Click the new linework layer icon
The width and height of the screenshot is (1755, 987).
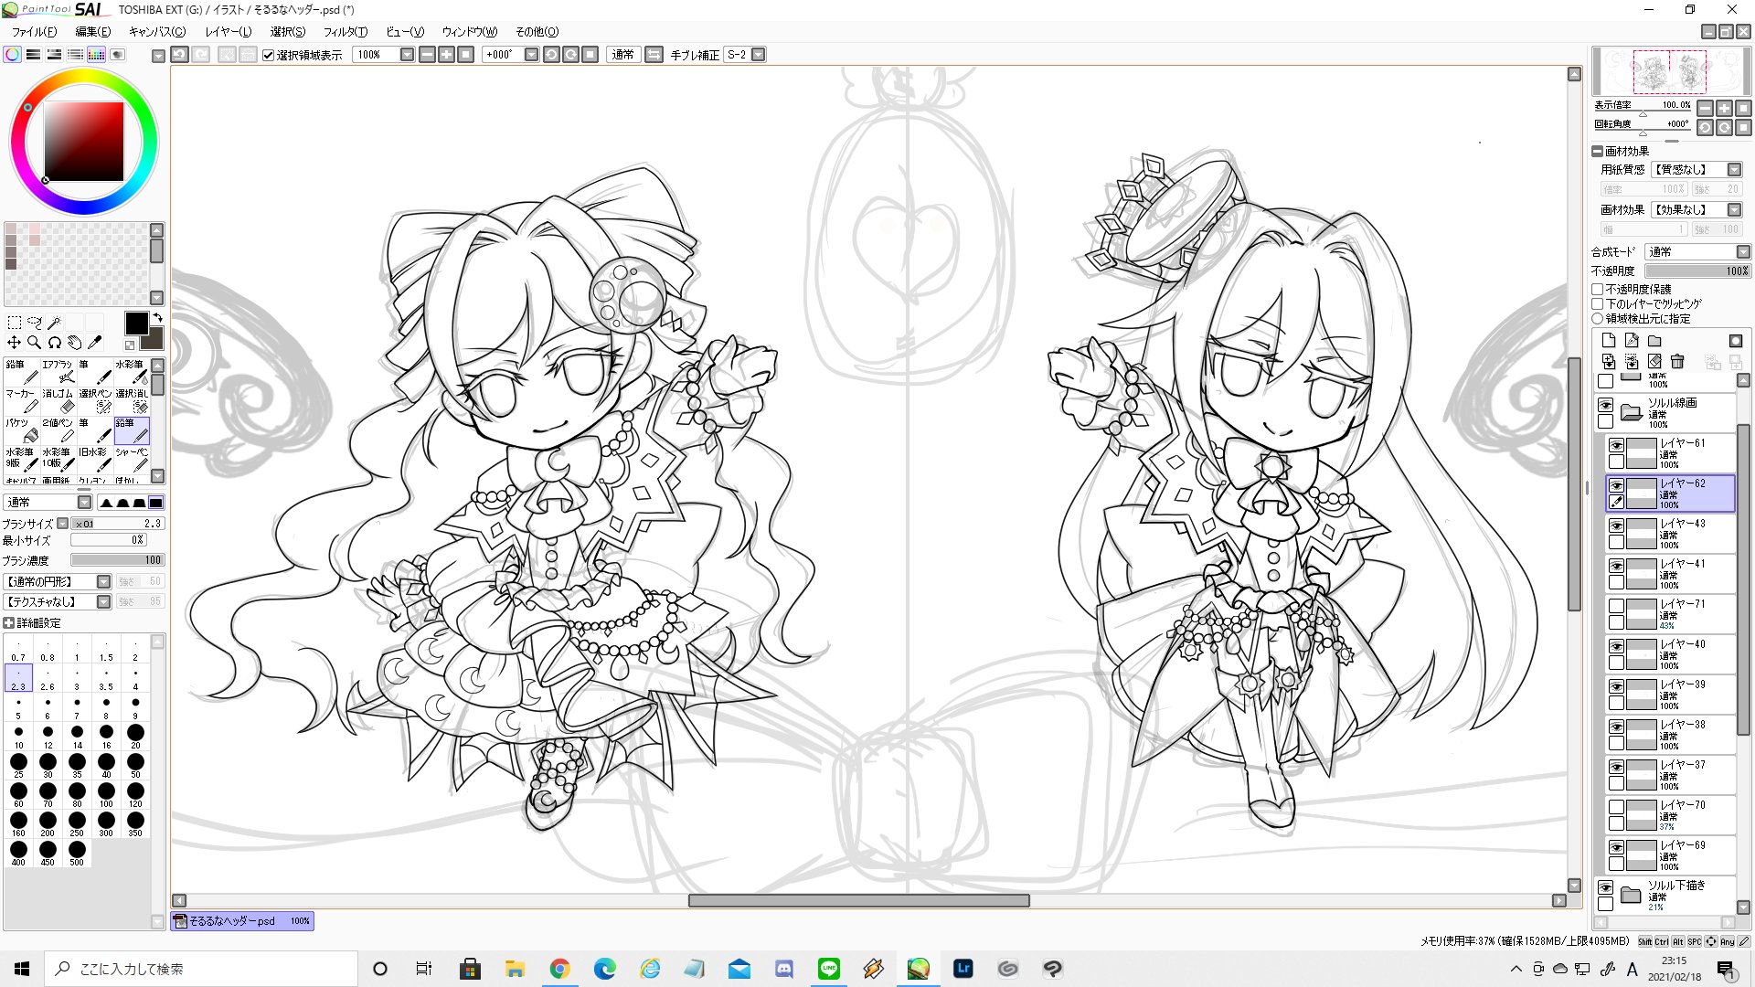pyautogui.click(x=1632, y=341)
